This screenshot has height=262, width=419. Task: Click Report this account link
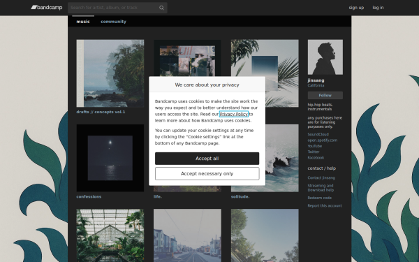click(x=325, y=205)
